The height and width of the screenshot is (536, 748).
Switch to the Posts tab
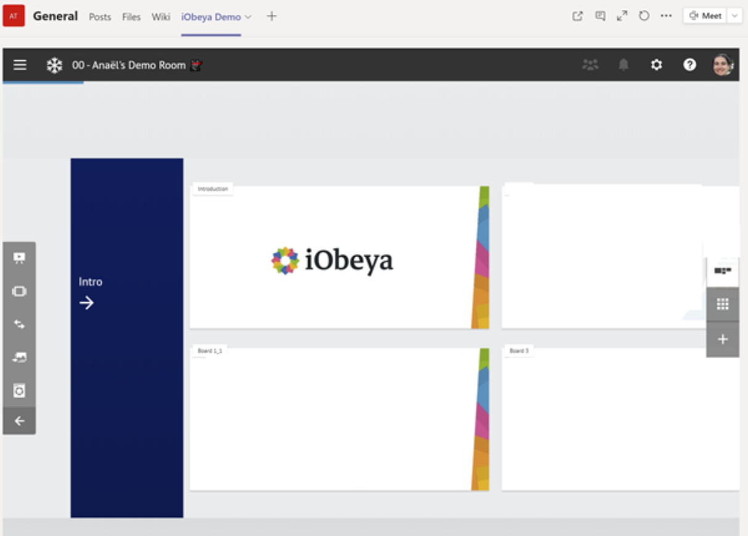pyautogui.click(x=100, y=17)
